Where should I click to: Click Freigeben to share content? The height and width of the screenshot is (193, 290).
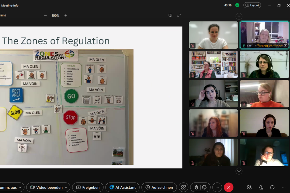pyautogui.click(x=88, y=187)
